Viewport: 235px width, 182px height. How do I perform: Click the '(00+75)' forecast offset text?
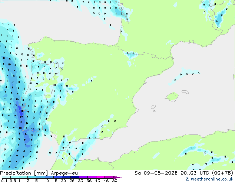tap(222, 173)
